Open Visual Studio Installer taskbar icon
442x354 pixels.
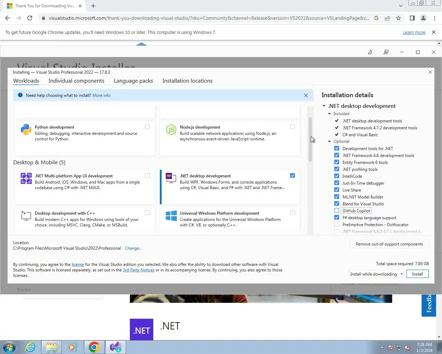[115, 347]
